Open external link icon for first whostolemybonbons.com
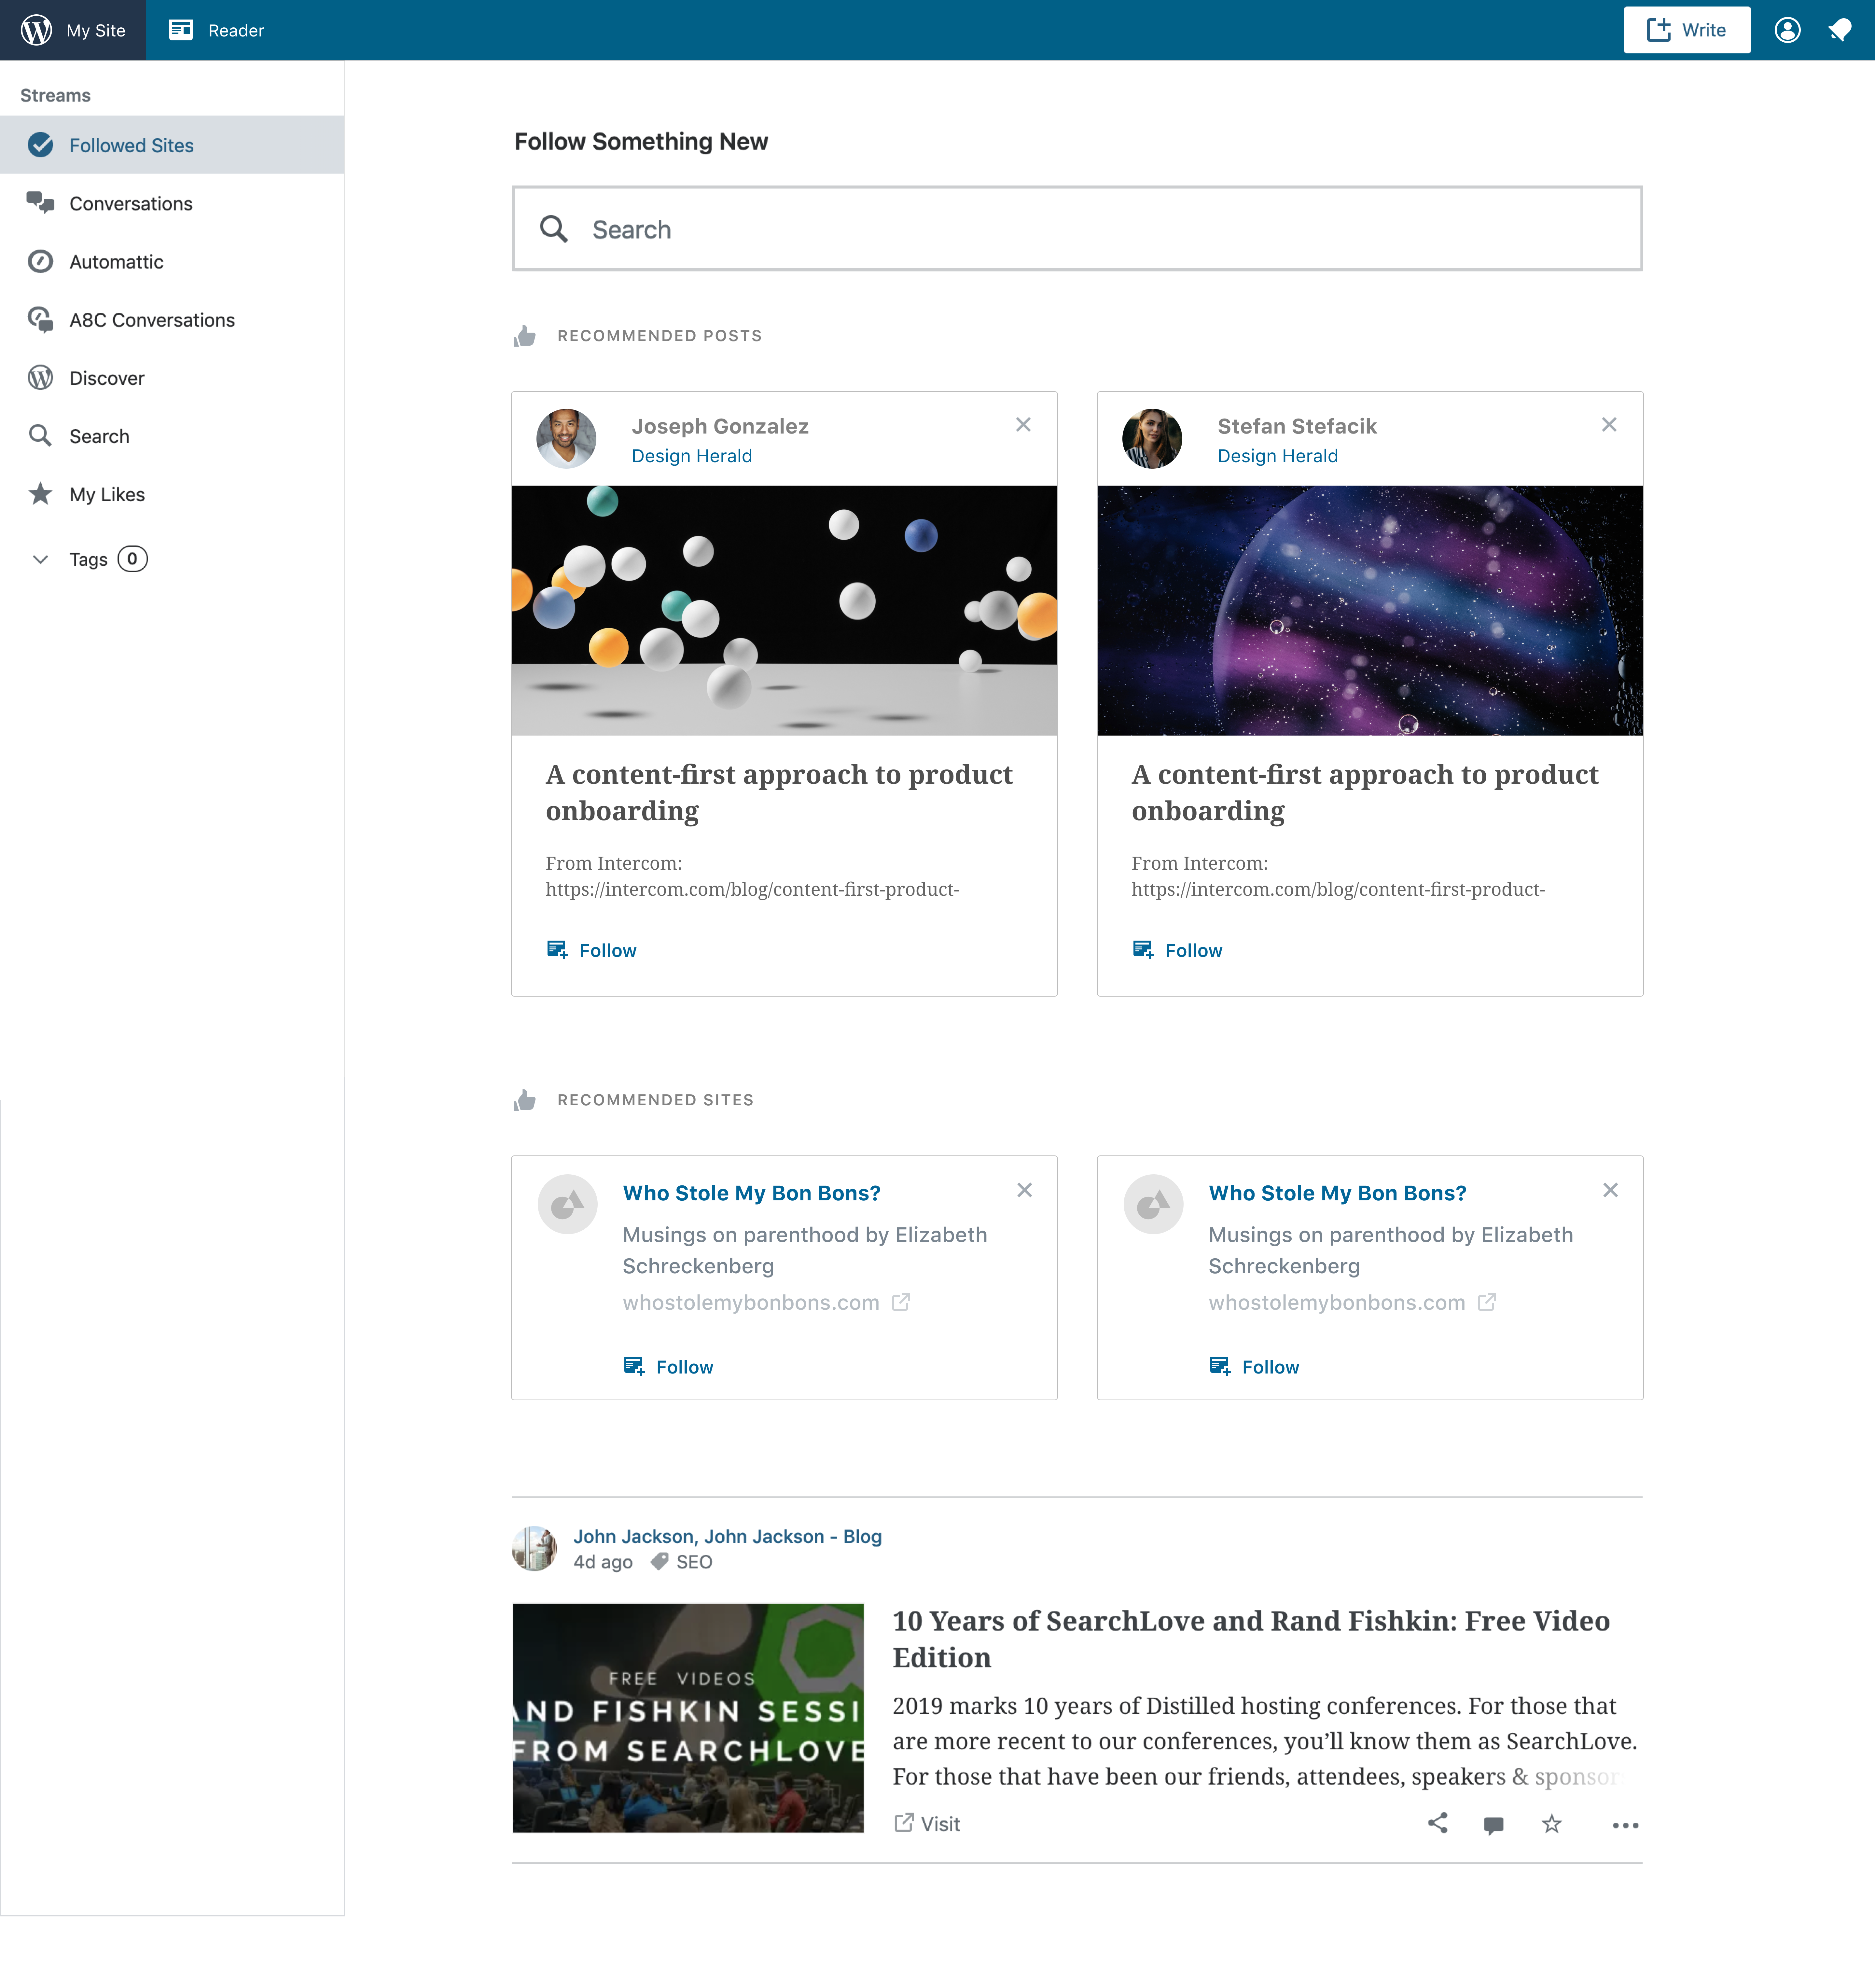 tap(901, 1302)
